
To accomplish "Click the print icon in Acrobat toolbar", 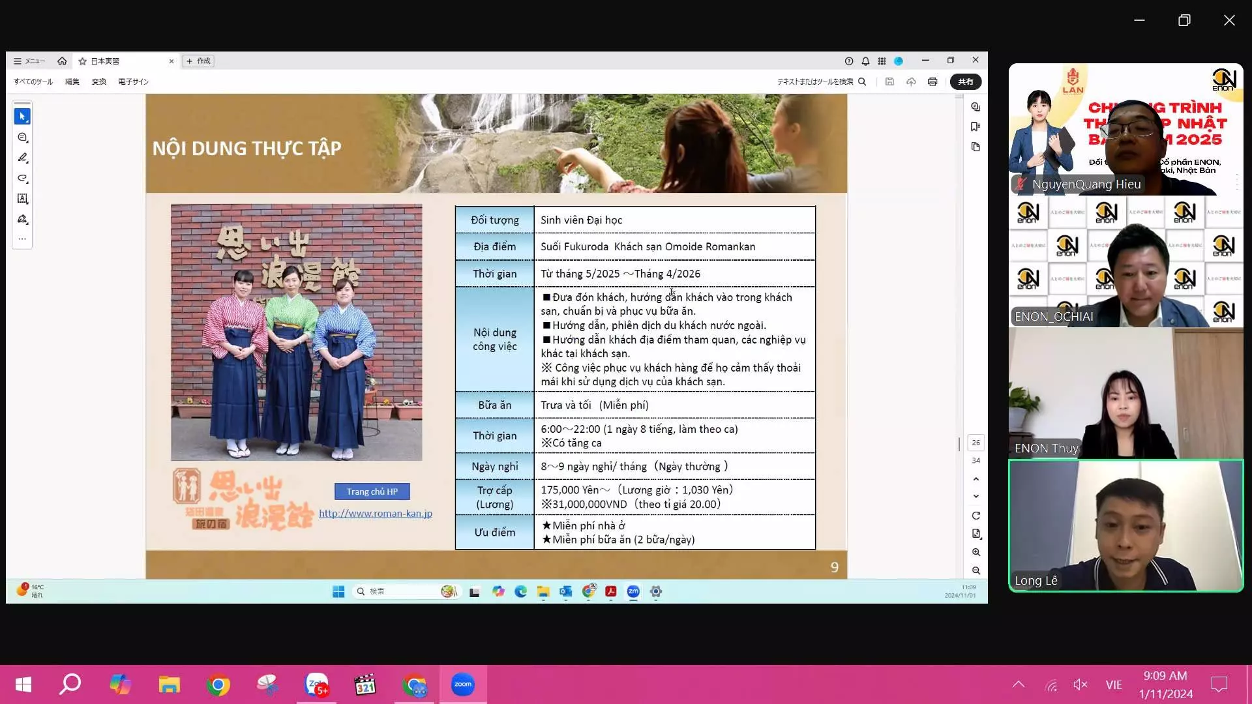I will (x=932, y=81).
